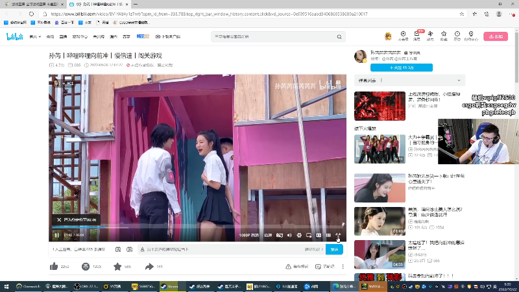Click the bilibili logo in header
The height and width of the screenshot is (292, 519).
point(14,36)
